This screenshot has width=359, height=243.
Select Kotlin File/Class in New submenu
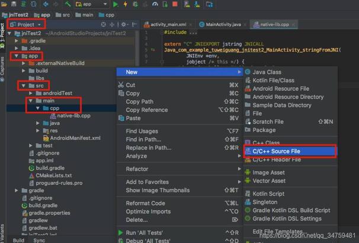[290, 81]
